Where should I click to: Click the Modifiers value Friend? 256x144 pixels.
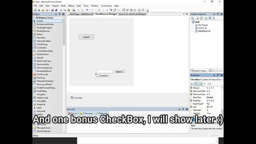(210, 98)
